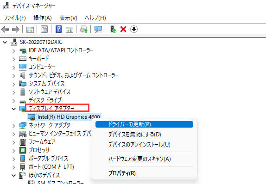
Task: Open the ヘルプ(H) menu
Action: click(95, 18)
